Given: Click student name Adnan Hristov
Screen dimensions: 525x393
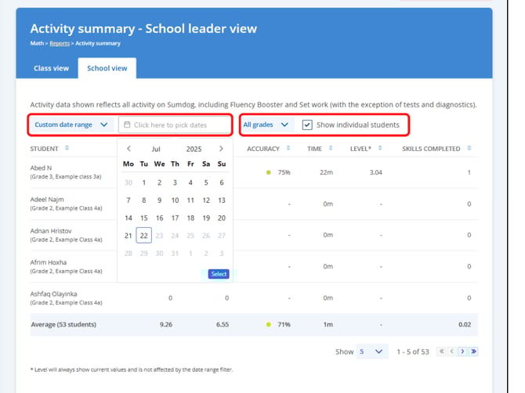Looking at the screenshot, I should (51, 231).
